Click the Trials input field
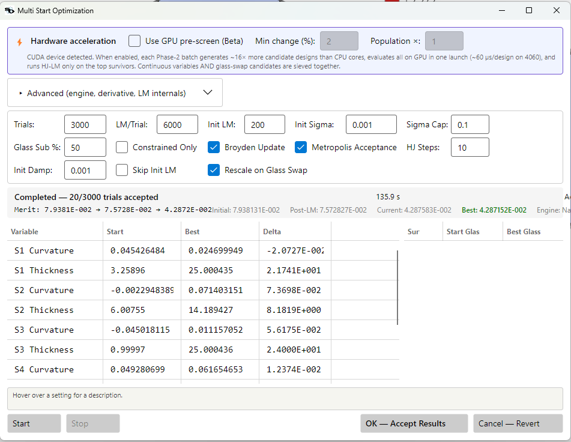The image size is (571, 442). 85,124
